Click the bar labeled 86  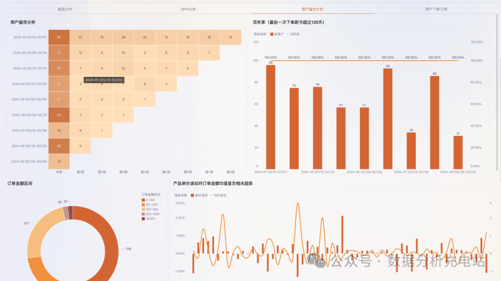pyautogui.click(x=435, y=123)
